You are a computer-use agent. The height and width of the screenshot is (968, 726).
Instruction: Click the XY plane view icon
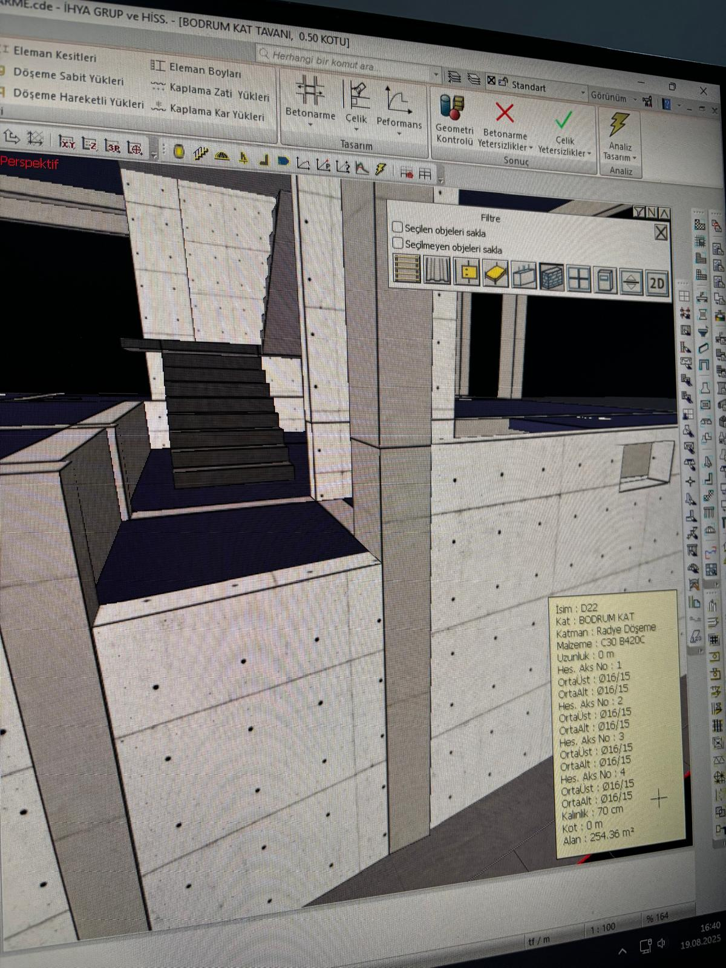pyautogui.click(x=67, y=143)
